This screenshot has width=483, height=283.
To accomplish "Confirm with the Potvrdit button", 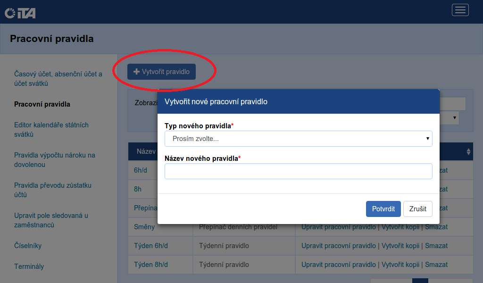I will click(x=383, y=209).
